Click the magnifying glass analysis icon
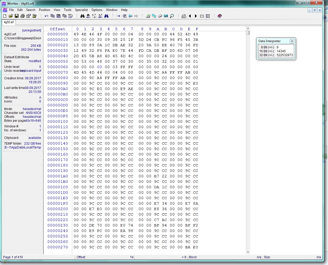Screen dimensions: 328x265 click(x=172, y=16)
